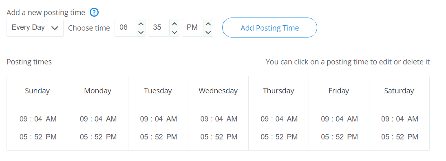The height and width of the screenshot is (161, 446).
Task: Select Sunday 05:52 PM posting time
Action: click(38, 137)
